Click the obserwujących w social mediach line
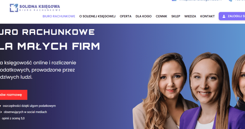 pos(23,112)
